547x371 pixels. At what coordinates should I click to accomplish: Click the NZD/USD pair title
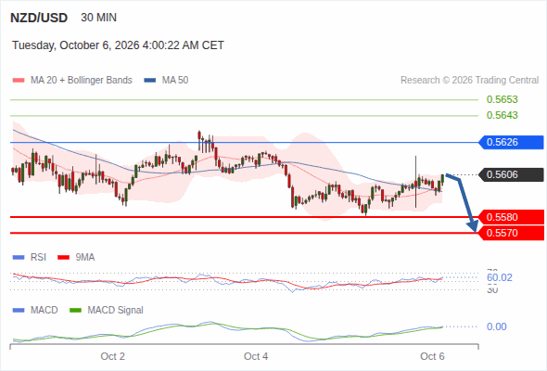39,18
